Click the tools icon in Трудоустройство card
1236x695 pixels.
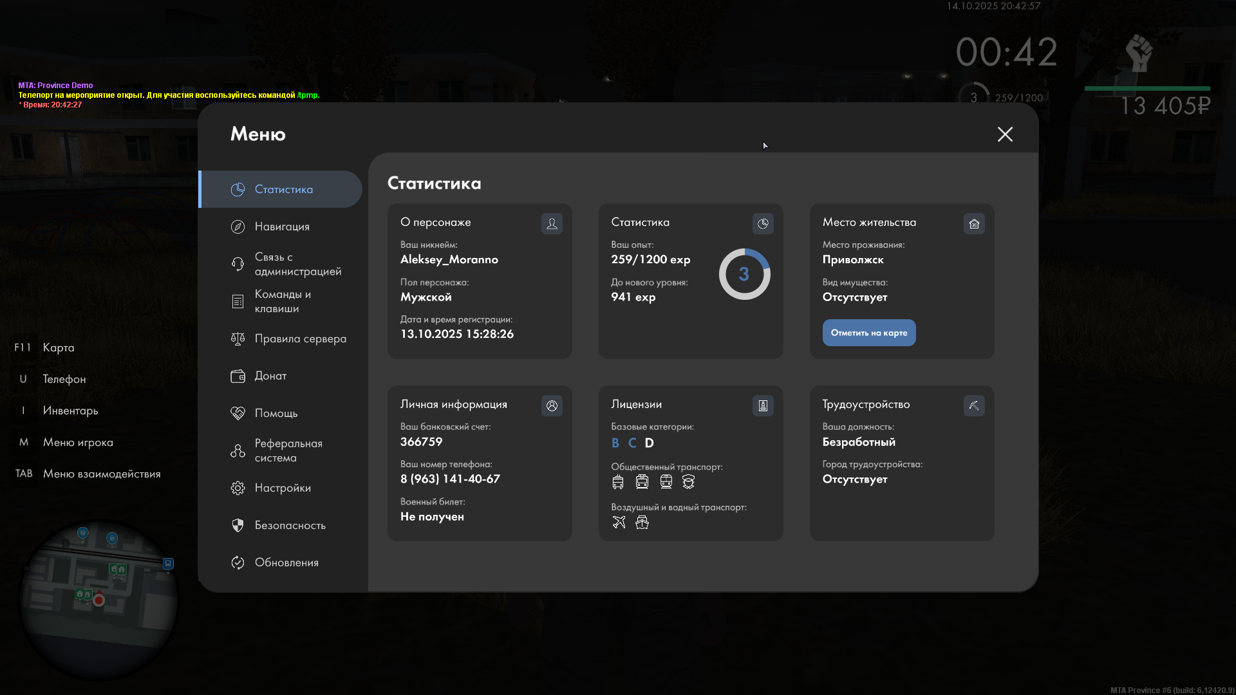click(x=974, y=405)
